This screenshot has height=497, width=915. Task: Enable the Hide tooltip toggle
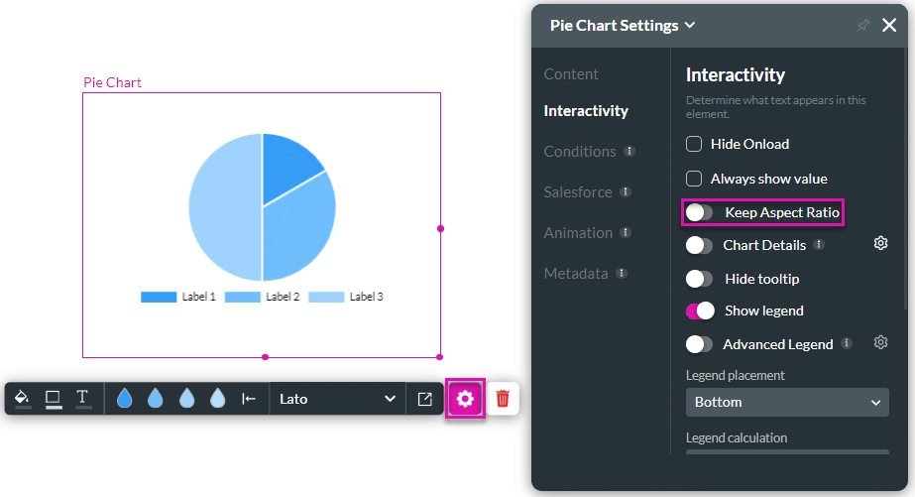[700, 279]
